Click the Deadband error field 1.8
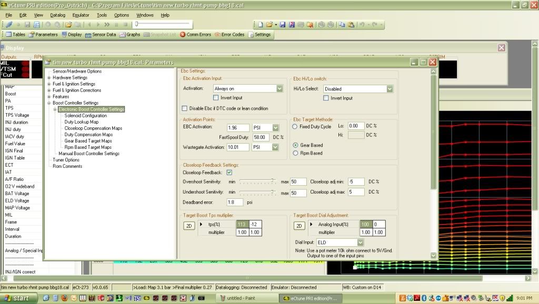The width and height of the screenshot is (539, 304). pyautogui.click(x=235, y=202)
